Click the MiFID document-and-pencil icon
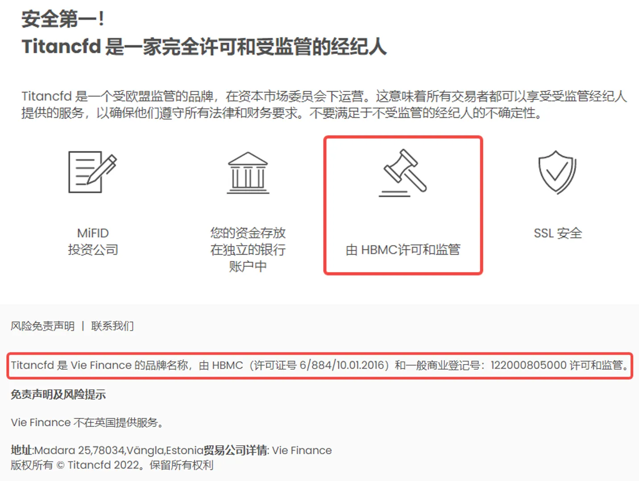The image size is (639, 481). [93, 172]
